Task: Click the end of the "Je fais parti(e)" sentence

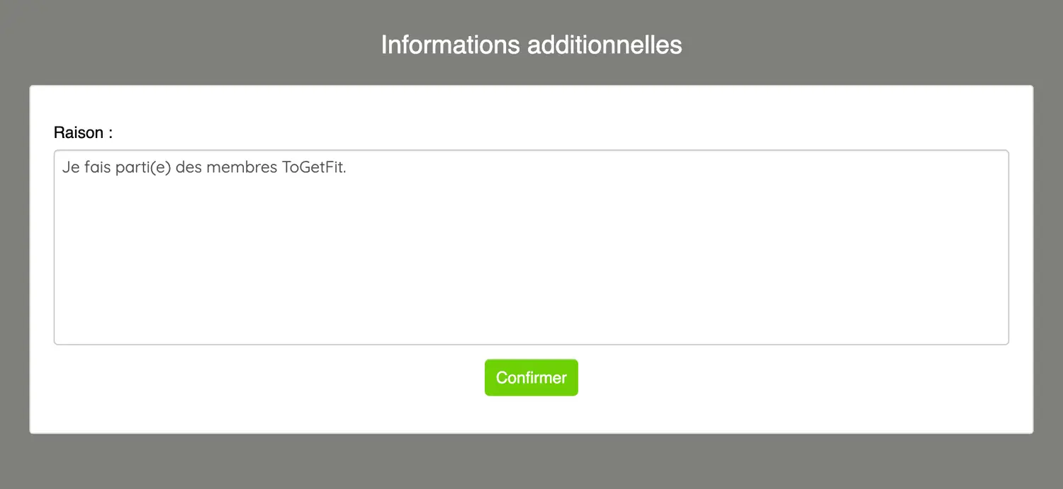Action: [x=347, y=169]
